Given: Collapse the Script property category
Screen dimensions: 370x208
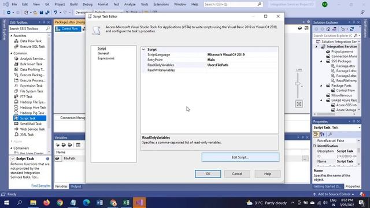Looking at the screenshot, I should 143,50.
